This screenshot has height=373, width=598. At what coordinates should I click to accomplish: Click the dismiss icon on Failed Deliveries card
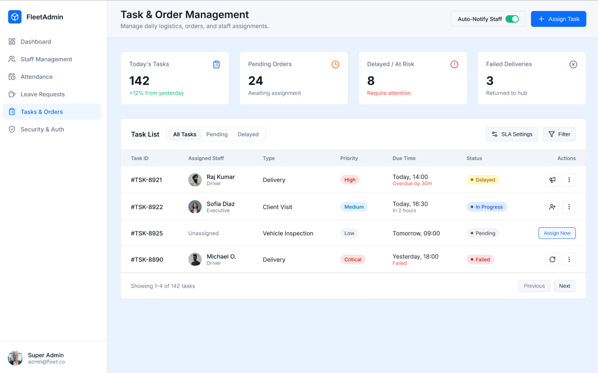click(x=573, y=64)
